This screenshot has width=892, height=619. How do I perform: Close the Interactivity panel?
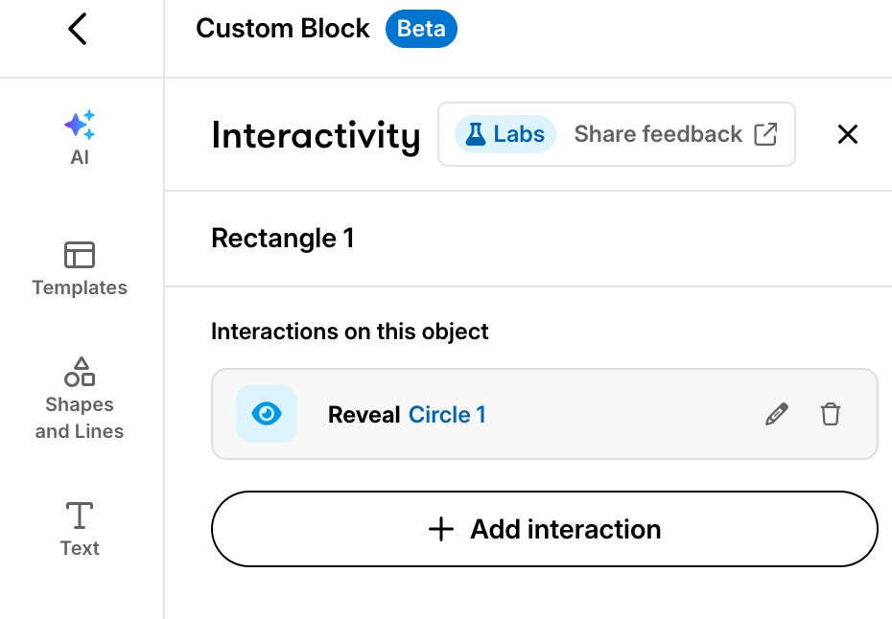pos(848,135)
